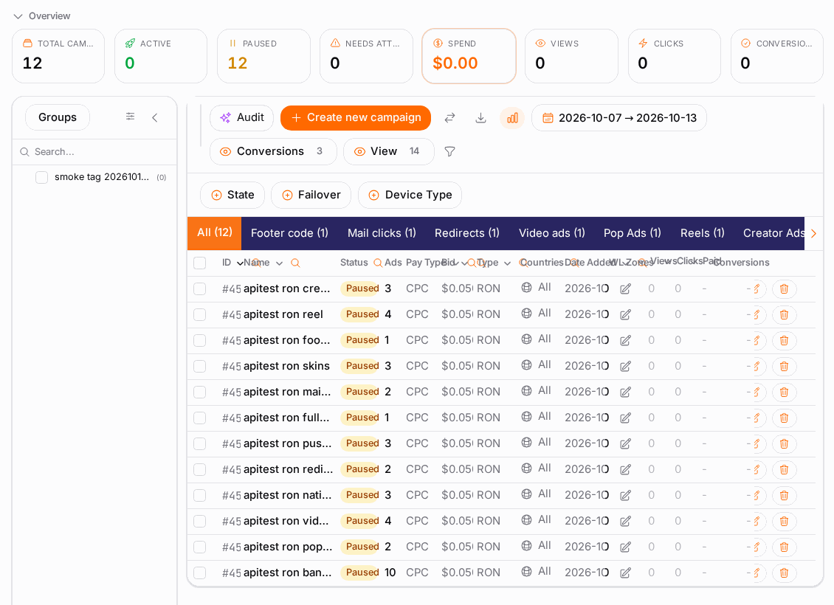Viewport: 834px width, 605px height.
Task: Search by name with the magnifier icon
Action: (295, 263)
